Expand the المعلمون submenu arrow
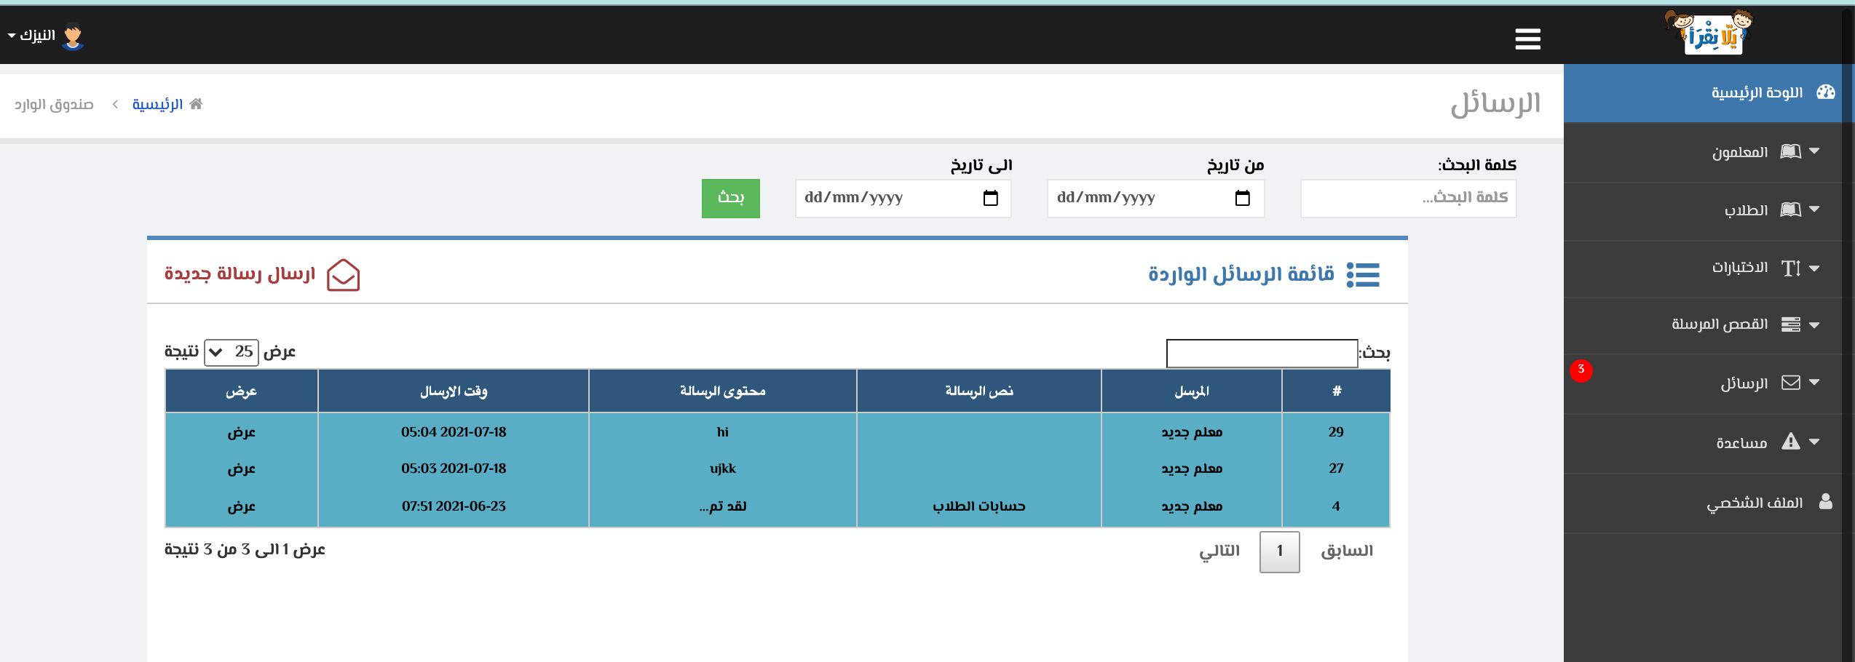1855x662 pixels. 1814,151
